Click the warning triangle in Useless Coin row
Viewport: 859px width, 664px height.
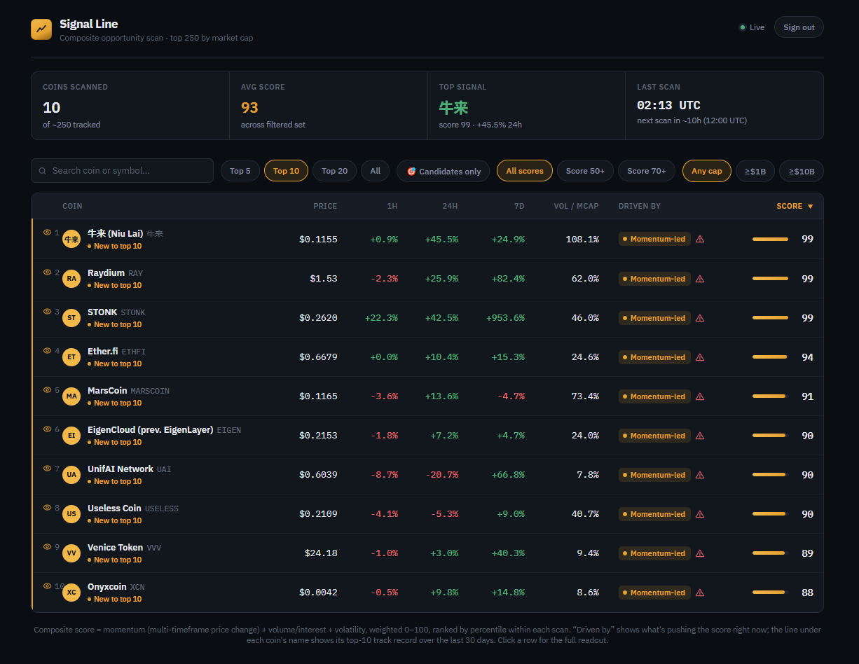click(x=700, y=514)
